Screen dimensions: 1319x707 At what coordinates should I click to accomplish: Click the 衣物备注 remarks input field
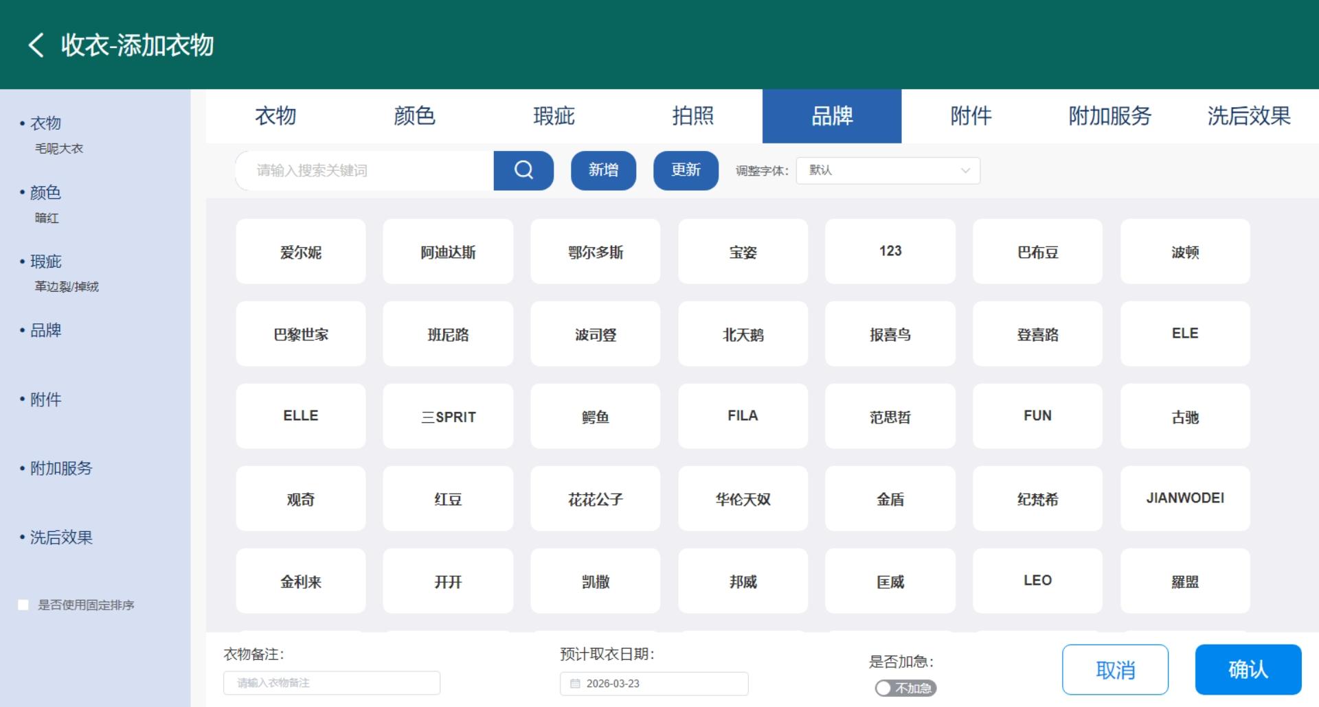[x=332, y=683]
